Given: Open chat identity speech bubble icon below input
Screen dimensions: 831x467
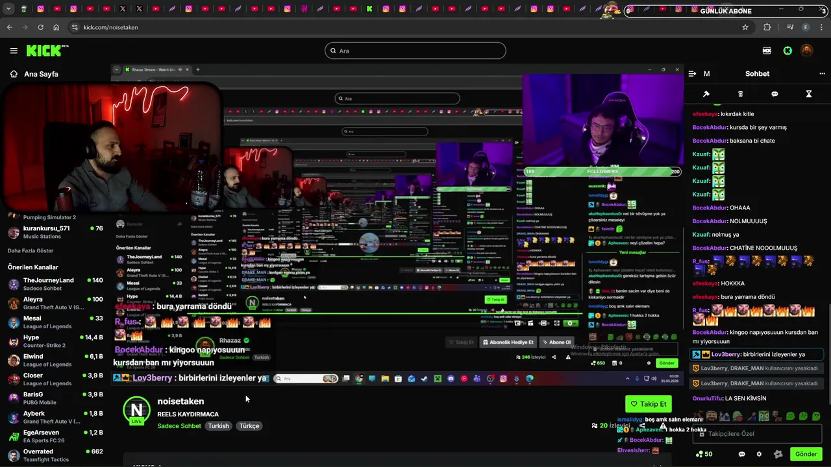Looking at the screenshot, I should (x=741, y=454).
